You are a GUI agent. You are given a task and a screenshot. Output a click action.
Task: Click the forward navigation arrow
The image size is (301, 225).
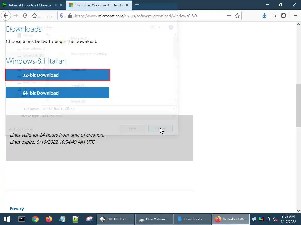[16, 16]
